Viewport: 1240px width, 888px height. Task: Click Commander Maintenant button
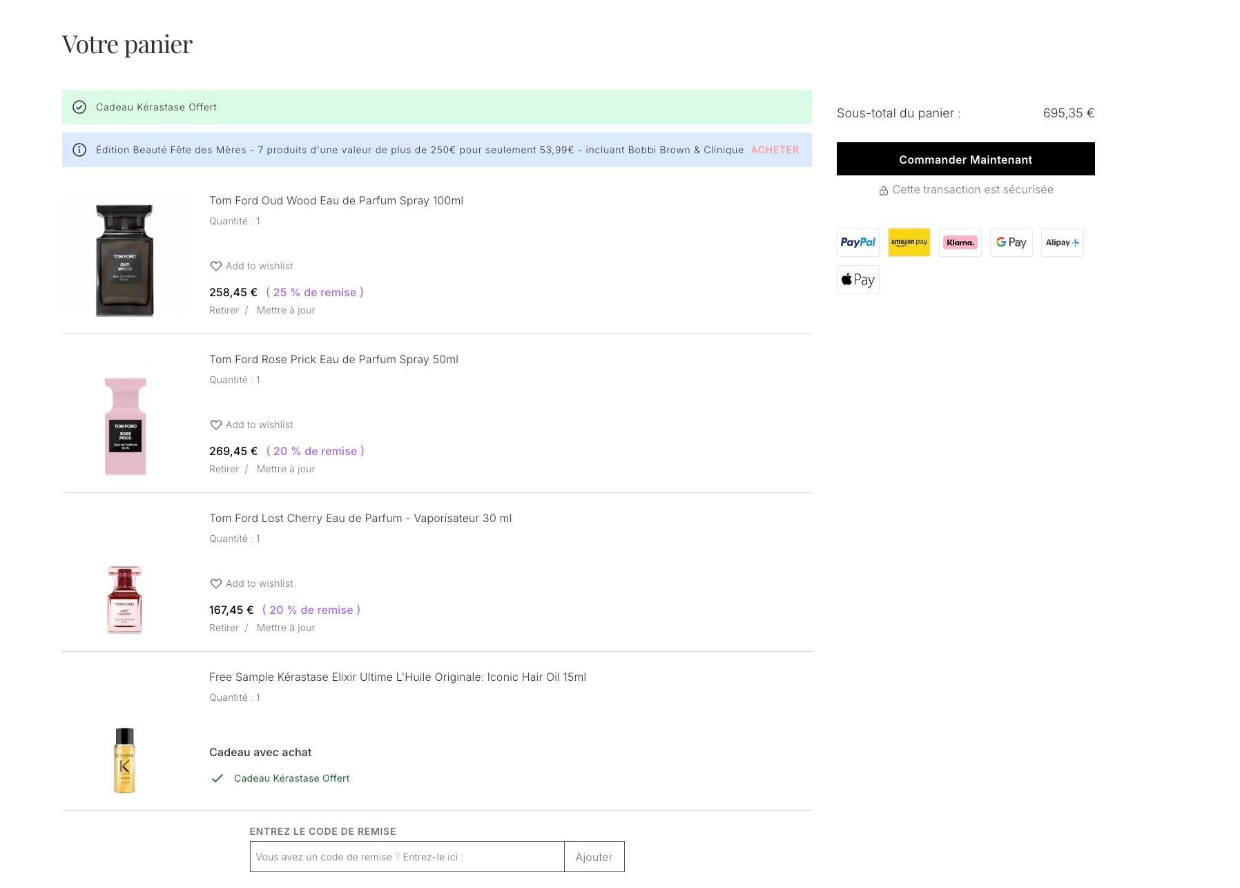click(x=966, y=159)
